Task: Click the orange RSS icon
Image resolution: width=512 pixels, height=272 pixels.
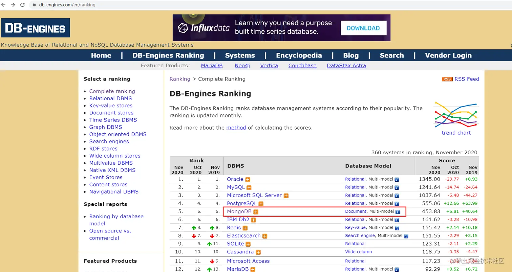Action: click(x=447, y=79)
